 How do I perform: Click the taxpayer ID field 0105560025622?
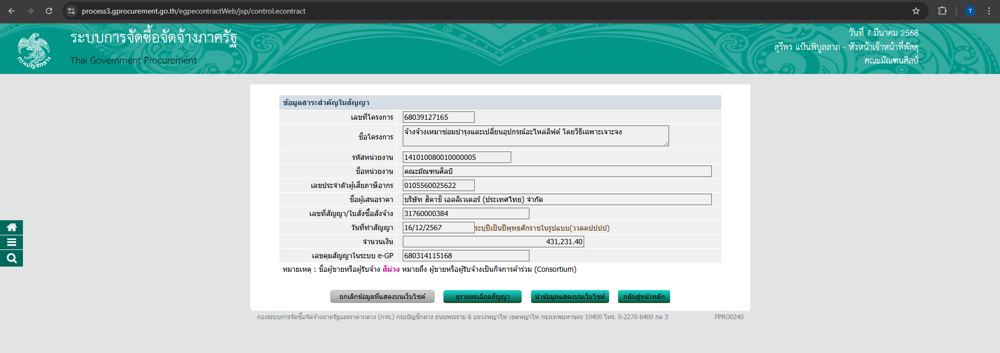pos(439,185)
